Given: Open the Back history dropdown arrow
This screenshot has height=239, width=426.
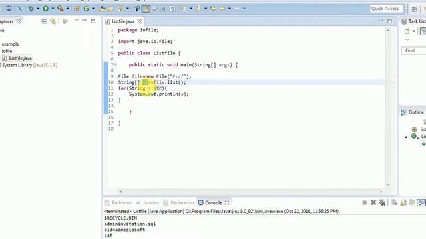Looking at the screenshot, I should (x=230, y=9).
